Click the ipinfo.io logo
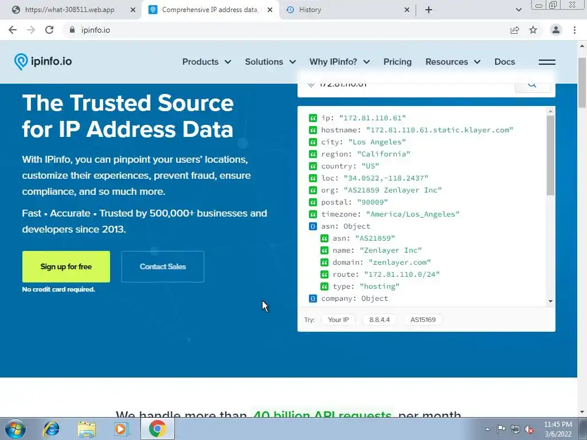587x440 pixels. [43, 61]
